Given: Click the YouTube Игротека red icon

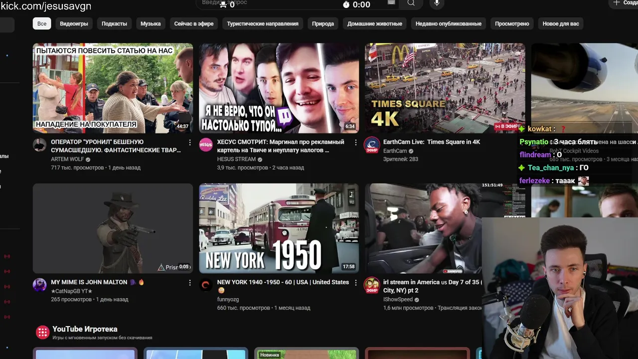Looking at the screenshot, I should pos(42,332).
